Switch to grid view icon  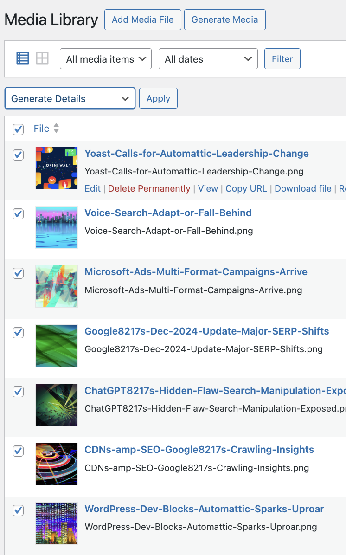(x=42, y=58)
